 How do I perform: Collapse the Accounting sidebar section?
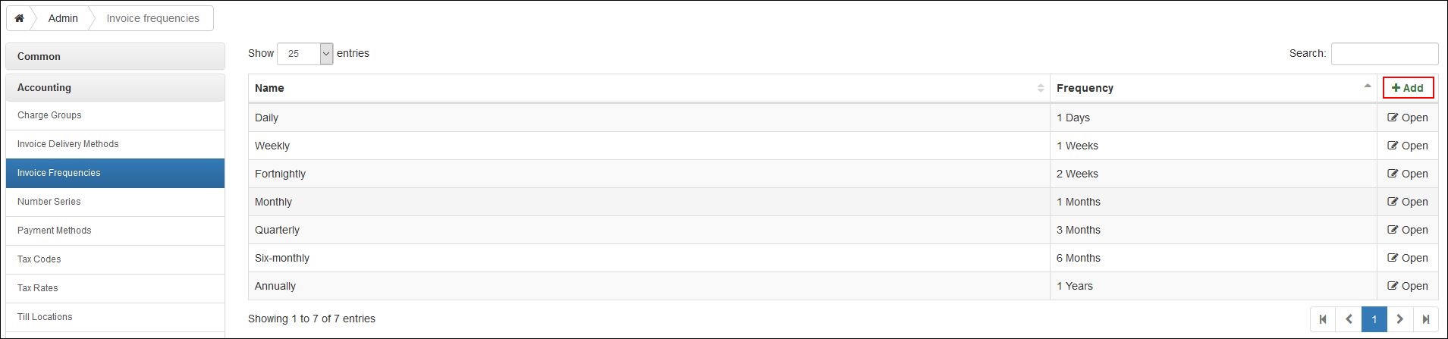115,87
